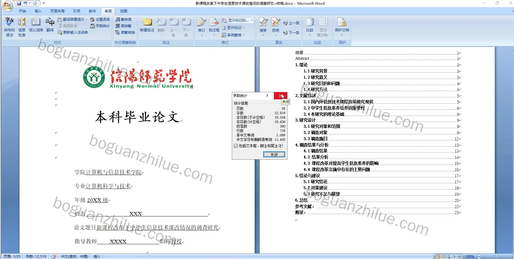Open 简繁转换 conversion options

[x=125, y=33]
